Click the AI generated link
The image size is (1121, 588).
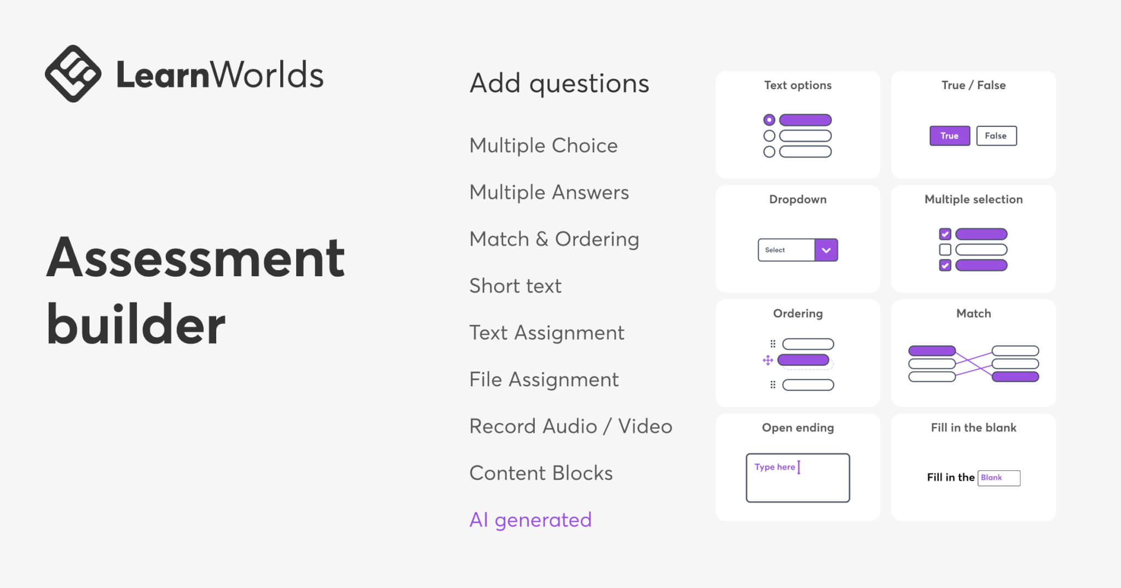[x=530, y=520]
